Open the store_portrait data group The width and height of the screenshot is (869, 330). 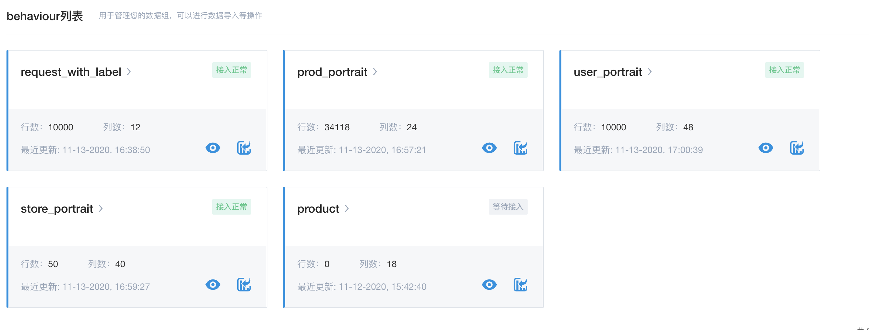(57, 209)
